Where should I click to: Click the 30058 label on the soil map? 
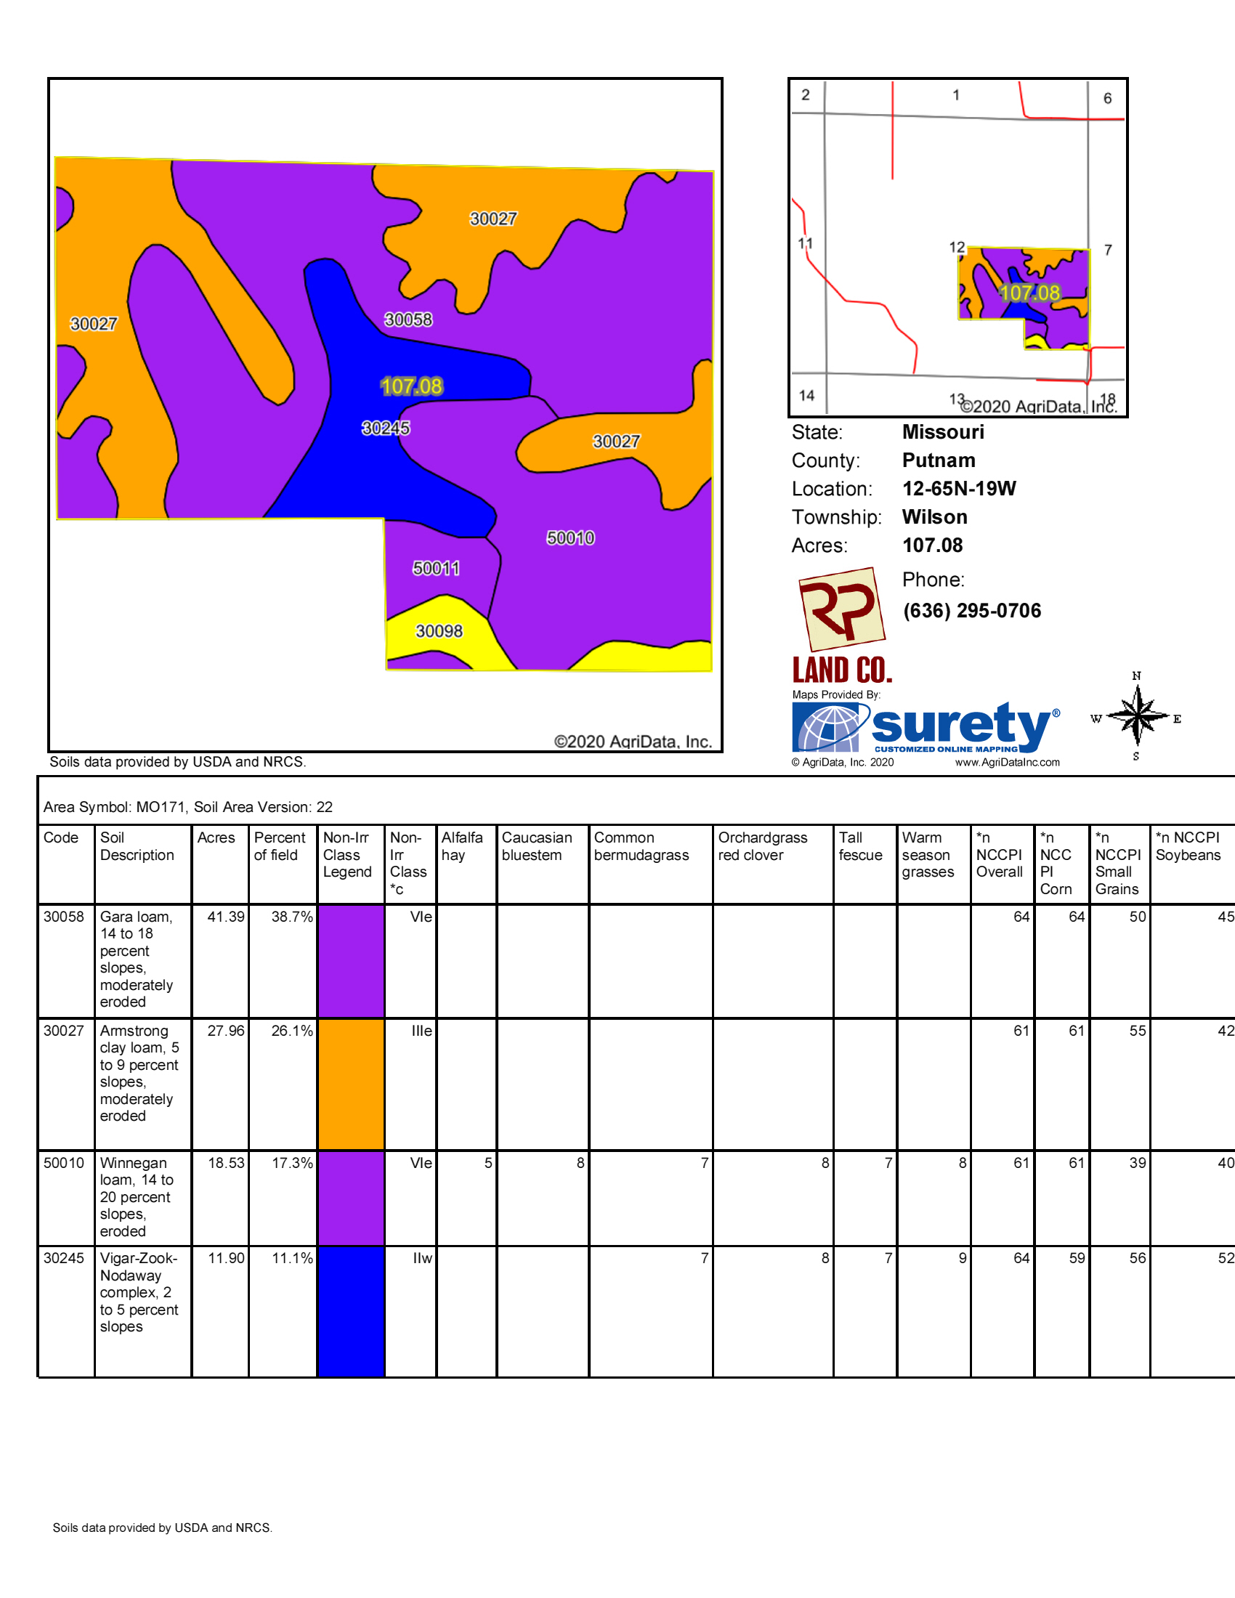tap(408, 320)
